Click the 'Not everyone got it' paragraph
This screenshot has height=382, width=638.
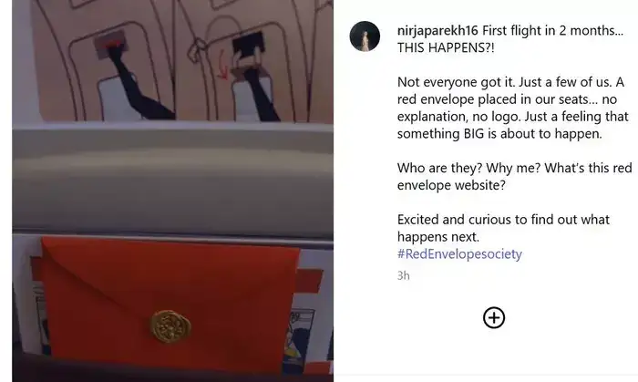(x=512, y=108)
